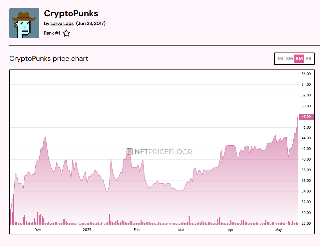This screenshot has width=320, height=247.
Task: Switch chart range to 3M
Action: click(289, 59)
